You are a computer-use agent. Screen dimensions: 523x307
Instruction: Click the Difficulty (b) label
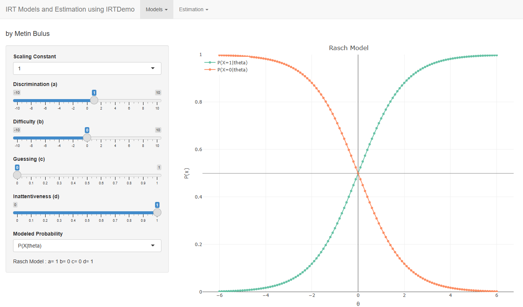coord(28,122)
